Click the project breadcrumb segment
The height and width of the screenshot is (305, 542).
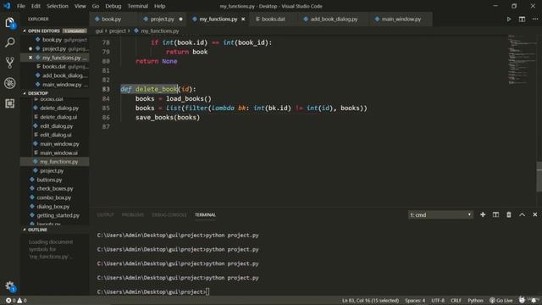coord(118,30)
